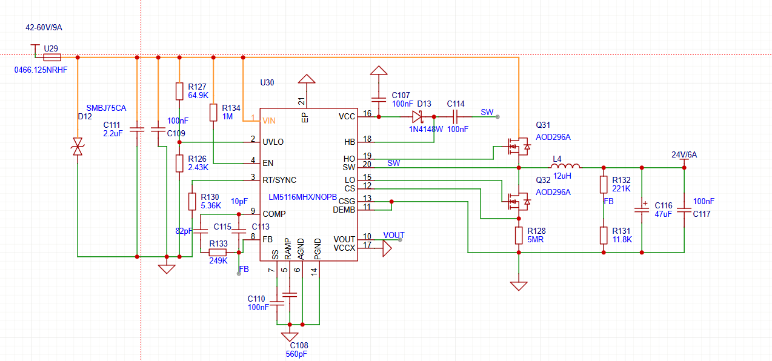772x361 pixels.
Task: Select the 0466.125NRHF part number text
Action: (x=41, y=70)
